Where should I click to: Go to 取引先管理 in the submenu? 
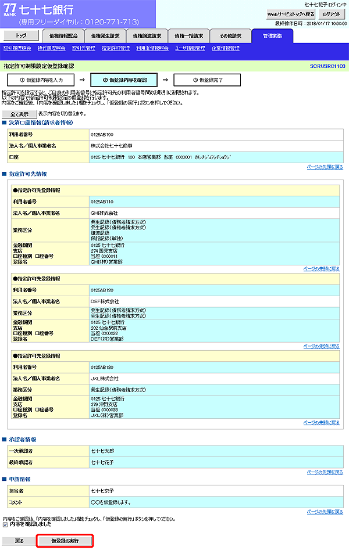point(84,48)
